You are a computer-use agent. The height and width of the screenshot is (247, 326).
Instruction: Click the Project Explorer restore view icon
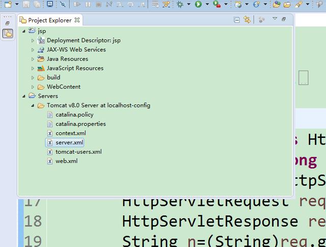[284, 19]
